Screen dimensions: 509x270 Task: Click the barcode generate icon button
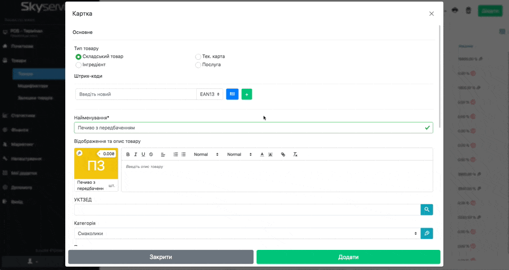point(232,94)
